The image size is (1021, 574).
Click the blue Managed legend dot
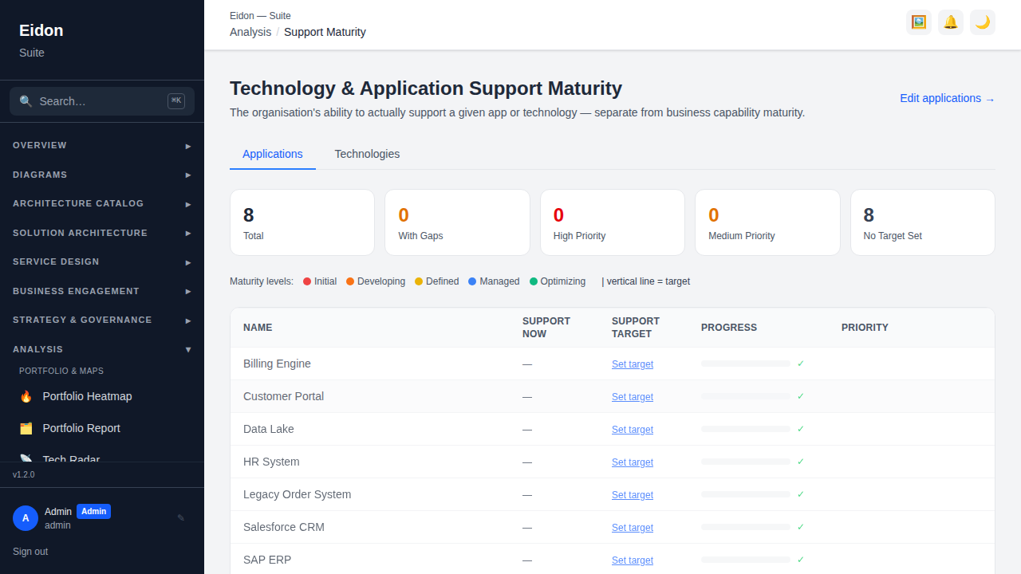(x=472, y=281)
